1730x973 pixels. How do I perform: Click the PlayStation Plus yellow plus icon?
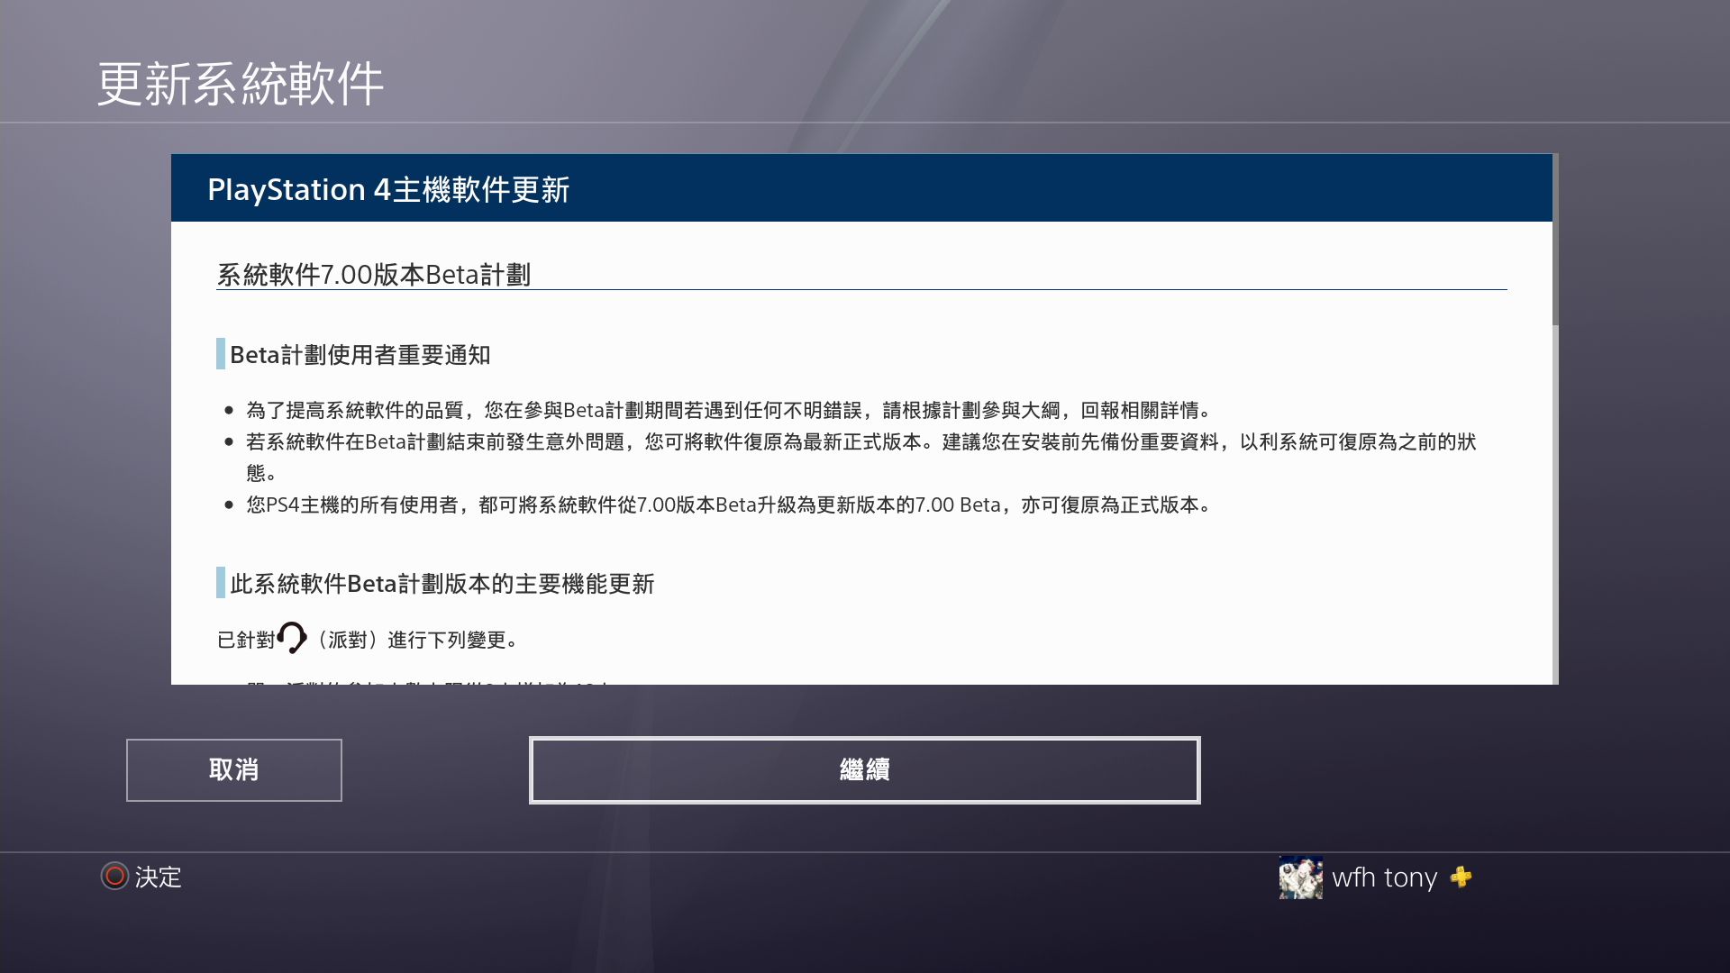1461,877
